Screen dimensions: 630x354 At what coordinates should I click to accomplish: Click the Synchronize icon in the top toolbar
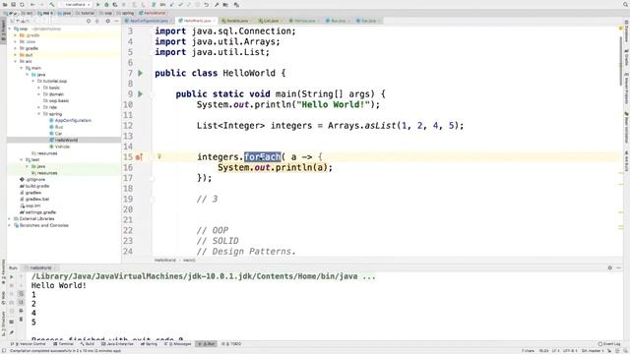coord(22,5)
